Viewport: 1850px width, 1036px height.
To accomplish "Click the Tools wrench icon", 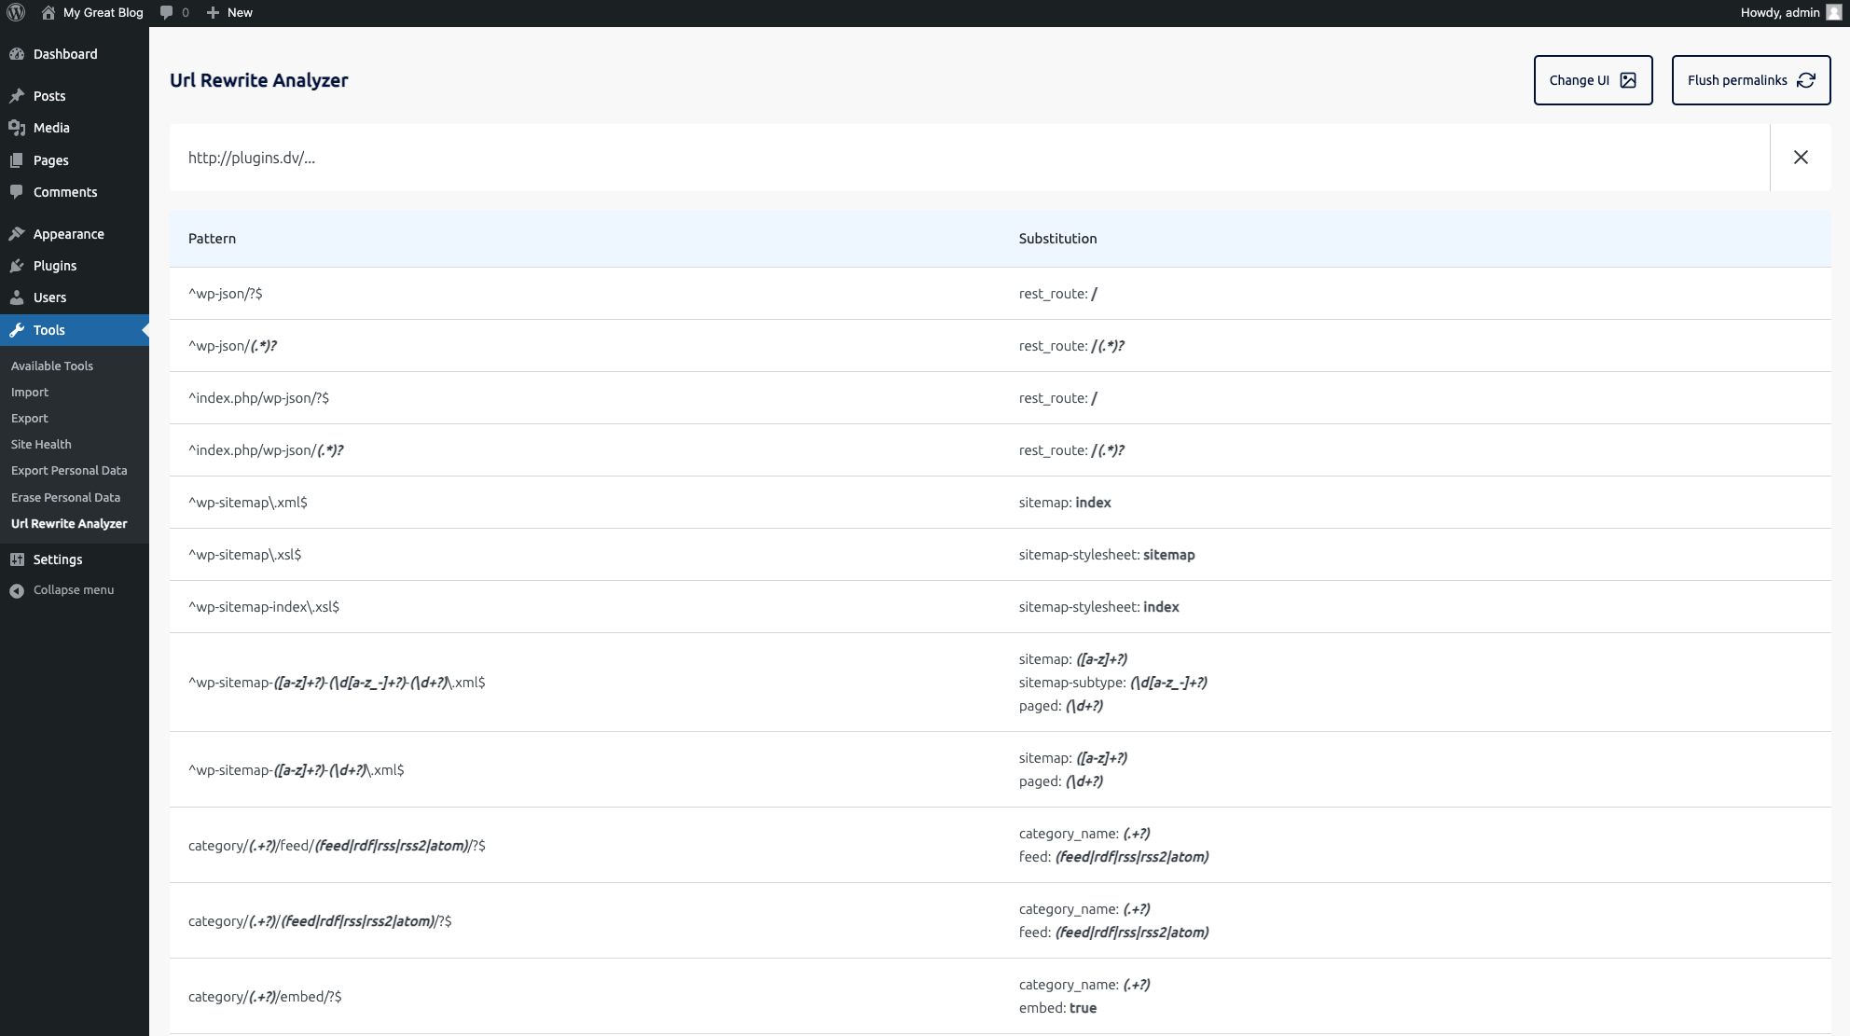I will point(17,330).
